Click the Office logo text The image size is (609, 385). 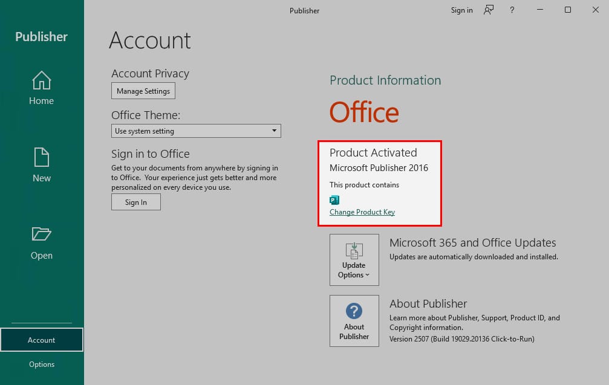(364, 112)
